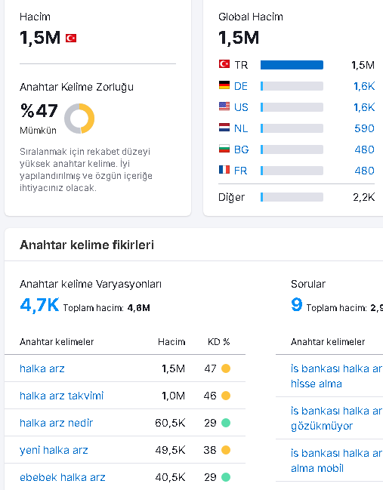The image size is (383, 490).
Task: Open the halka arz takvimi keyword
Action: click(62, 396)
